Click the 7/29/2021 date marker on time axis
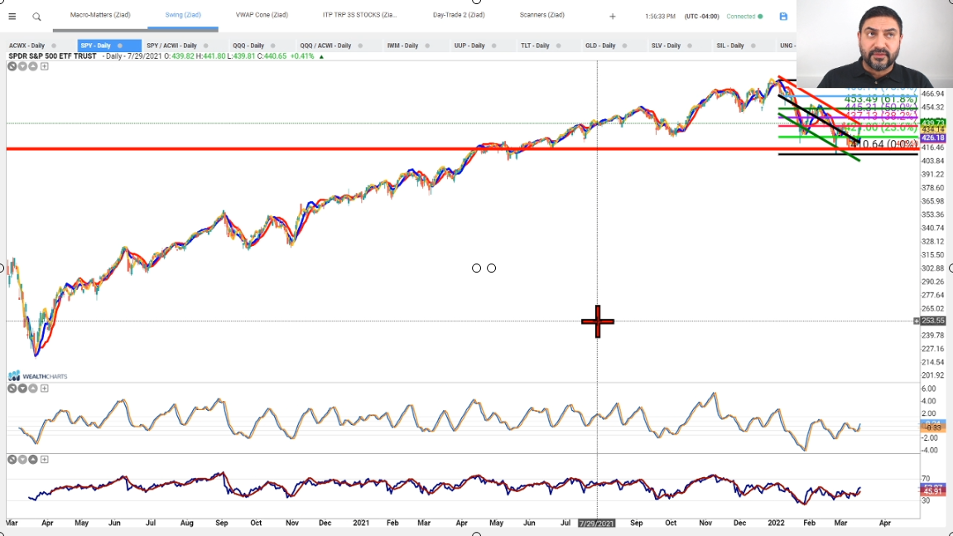This screenshot has height=536, width=953. 596,524
